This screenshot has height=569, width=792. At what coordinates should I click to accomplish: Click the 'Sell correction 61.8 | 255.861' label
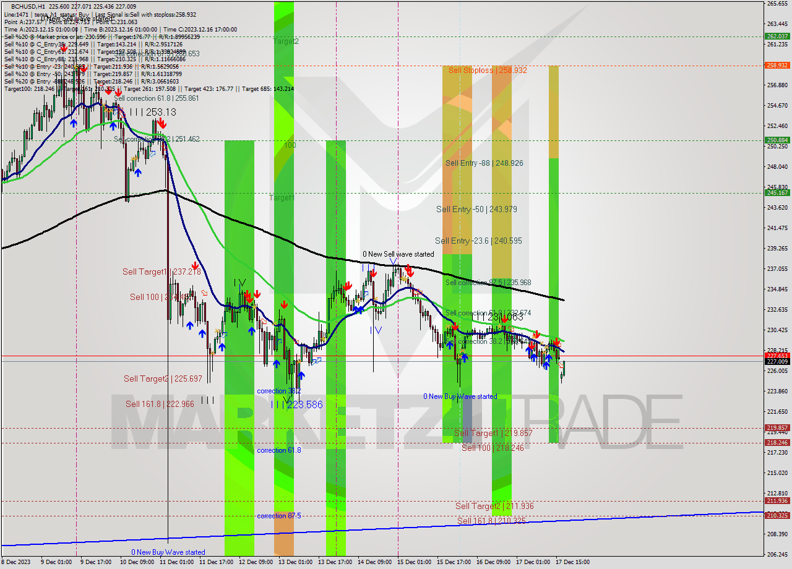coord(157,98)
